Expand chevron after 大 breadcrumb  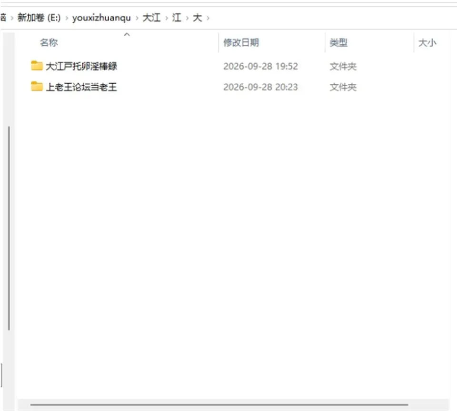pos(208,18)
